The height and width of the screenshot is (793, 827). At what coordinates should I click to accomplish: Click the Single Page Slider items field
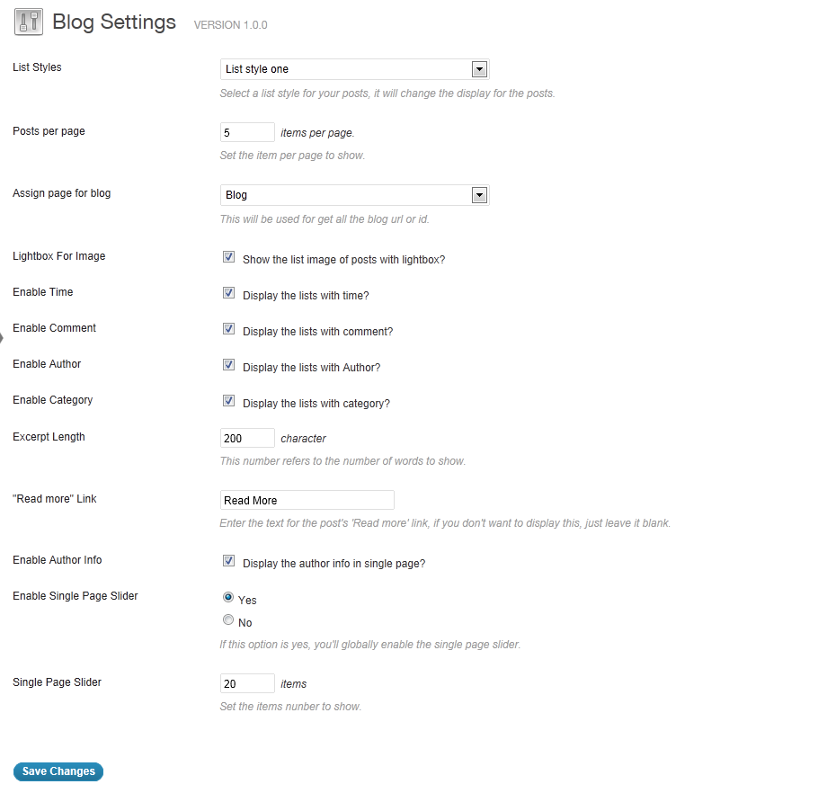[247, 683]
